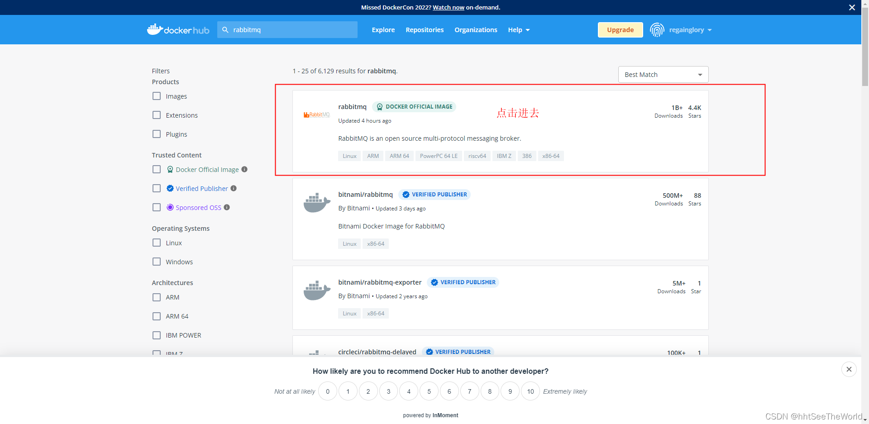Click the VERIFIED PUBLISHER badge on circleci/rabbitmq-delayed
Image resolution: width=869 pixels, height=424 pixels.
point(458,352)
